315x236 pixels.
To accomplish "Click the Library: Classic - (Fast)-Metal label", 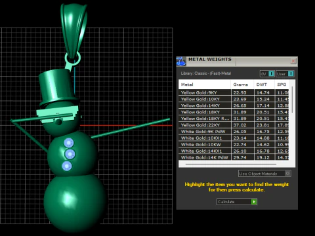I will coord(206,73).
